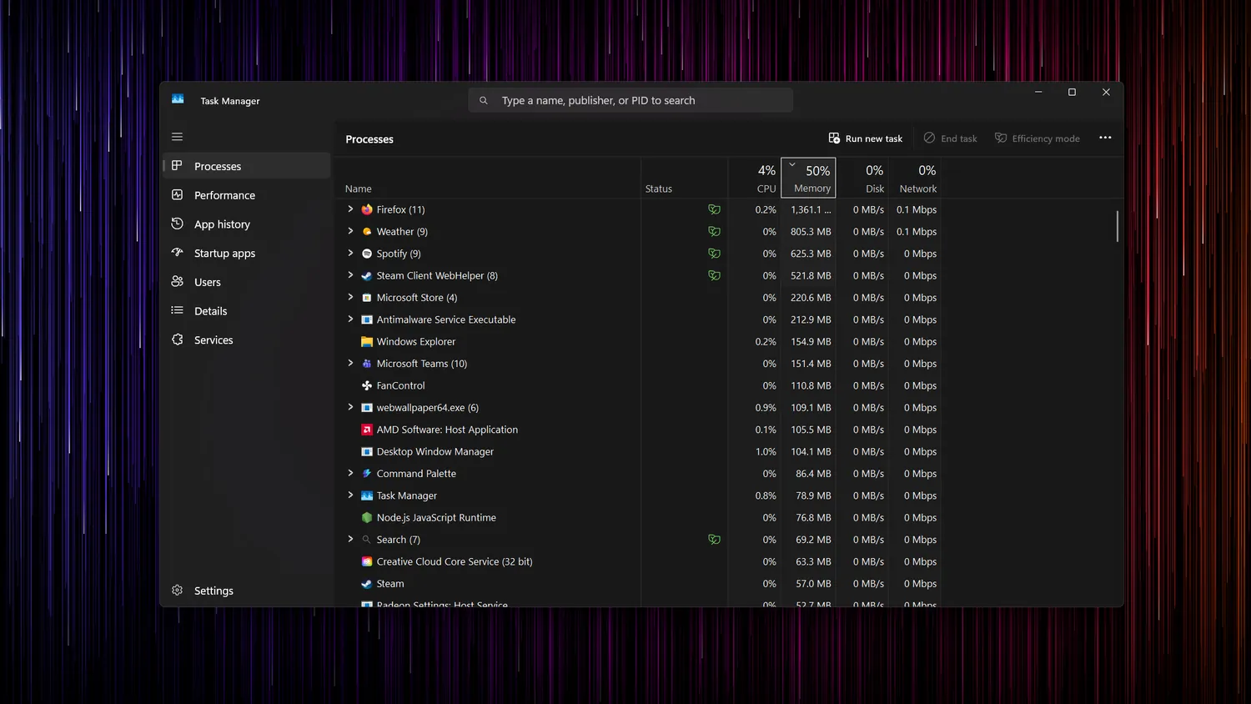The height and width of the screenshot is (704, 1251).
Task: Sort processes by Network usage column
Action: coord(916,178)
